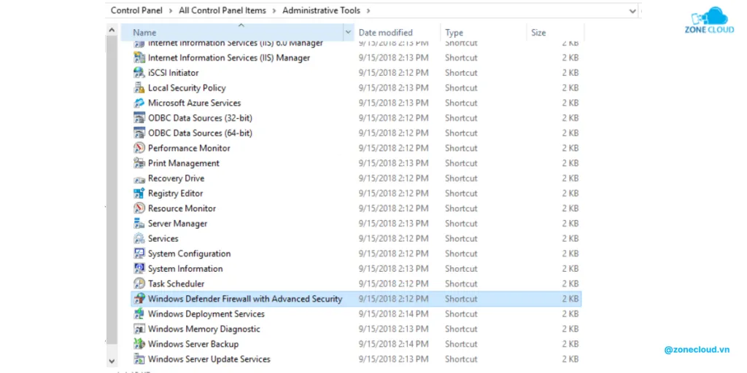Sort by the Size column header

point(538,33)
